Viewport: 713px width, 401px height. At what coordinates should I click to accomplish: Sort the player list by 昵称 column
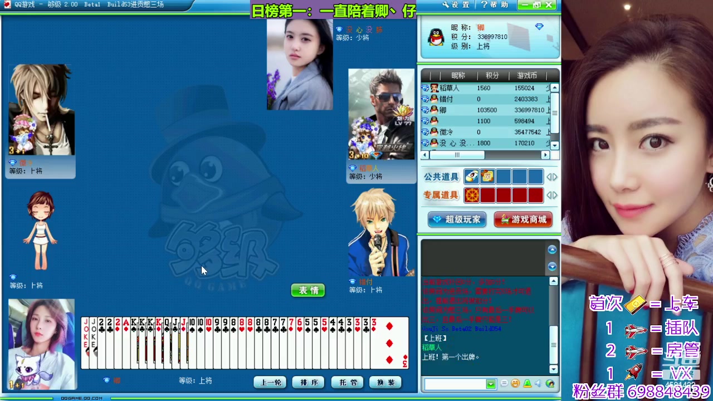[458, 76]
